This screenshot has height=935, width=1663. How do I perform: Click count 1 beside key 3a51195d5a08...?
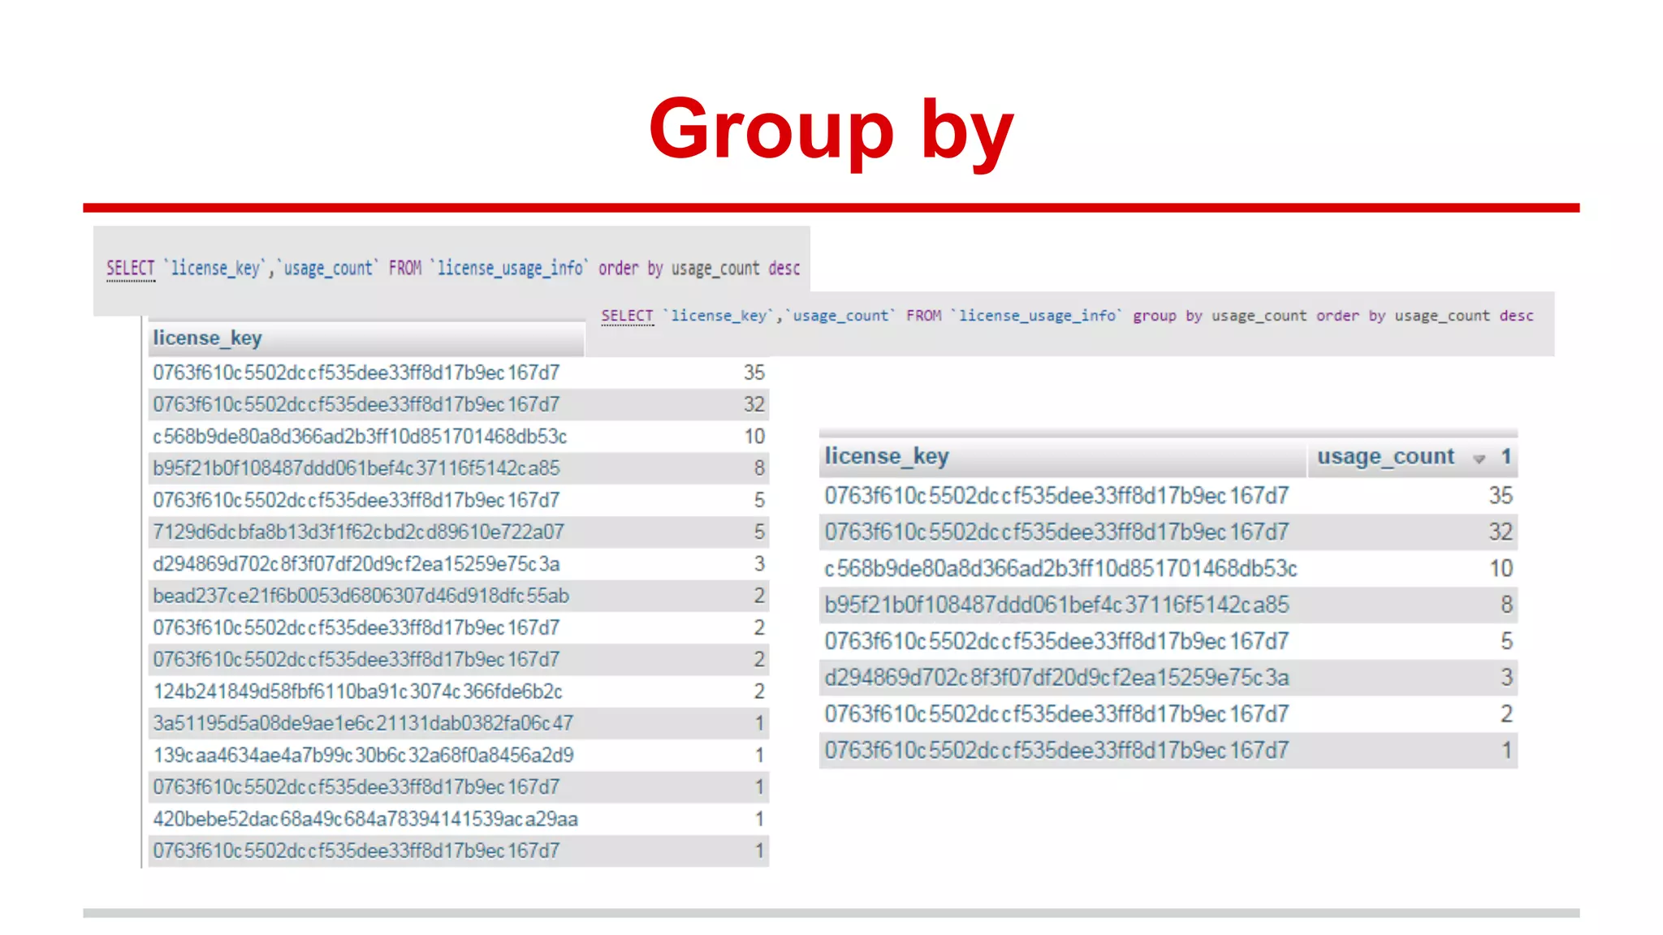click(759, 723)
